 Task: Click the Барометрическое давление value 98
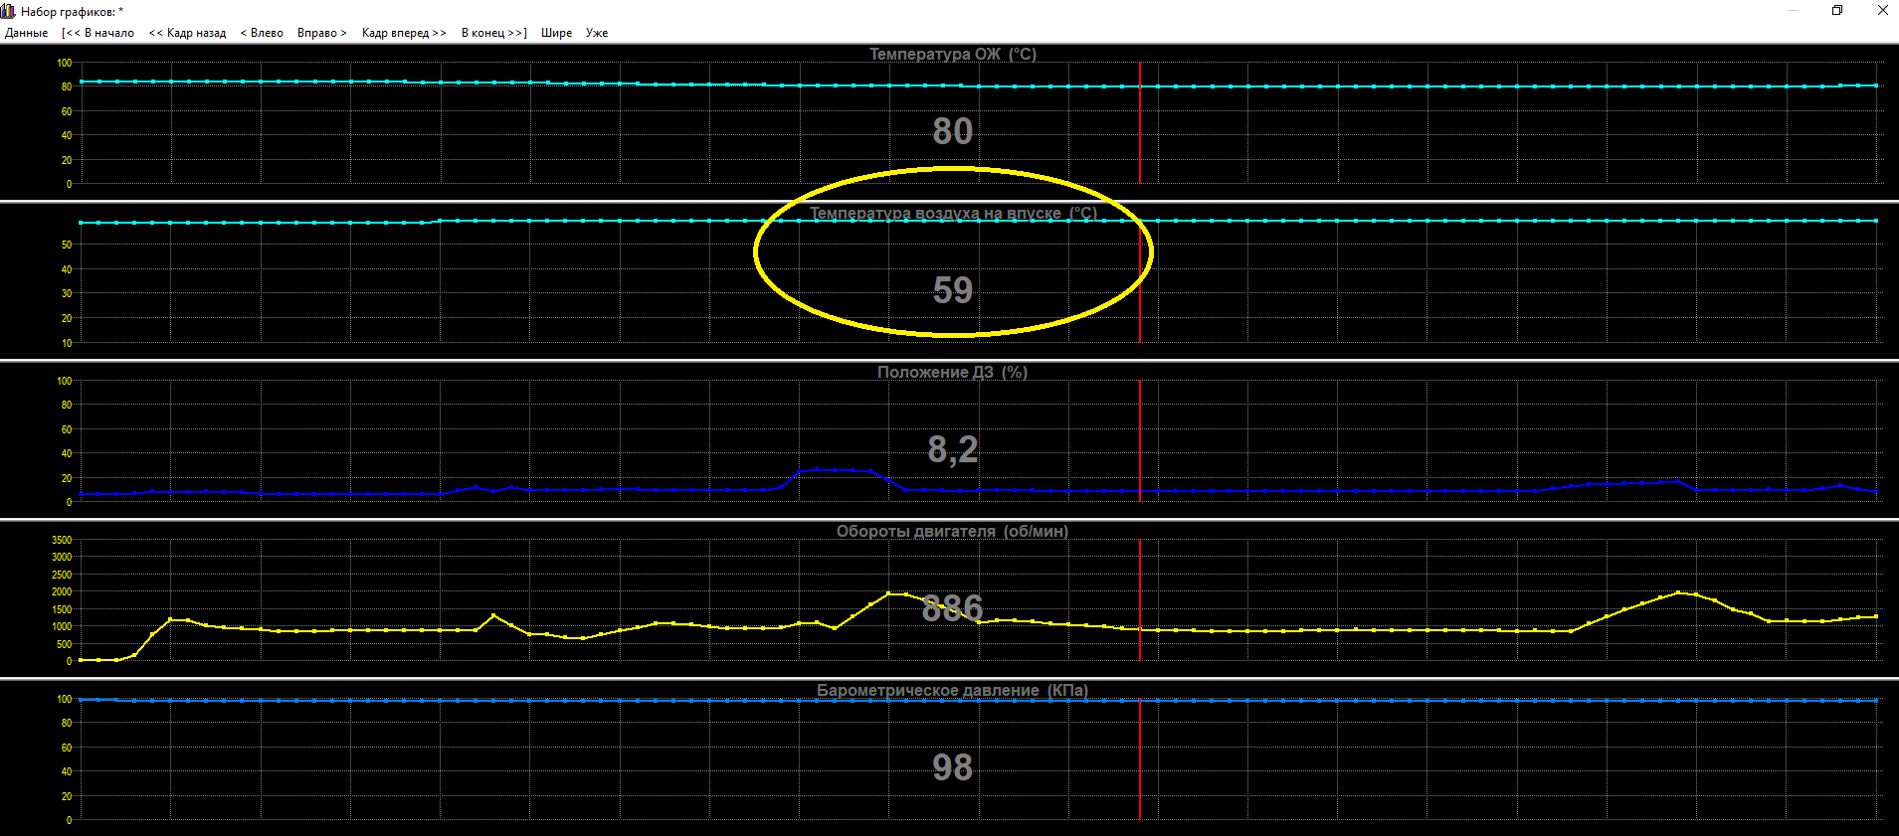[953, 767]
